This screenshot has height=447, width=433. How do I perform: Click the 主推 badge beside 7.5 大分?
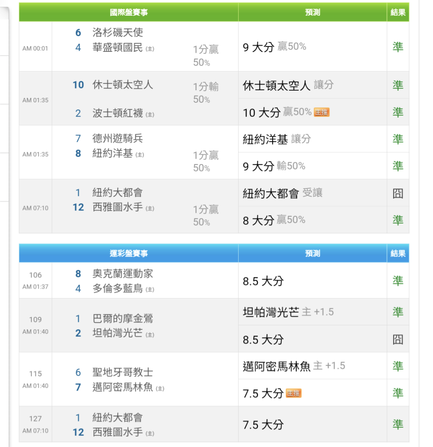(294, 393)
